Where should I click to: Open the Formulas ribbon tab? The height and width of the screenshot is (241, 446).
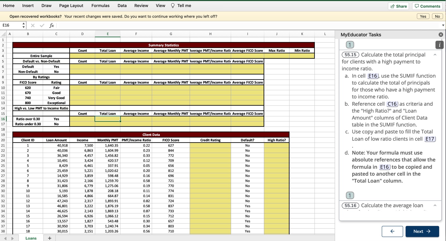tap(100, 6)
